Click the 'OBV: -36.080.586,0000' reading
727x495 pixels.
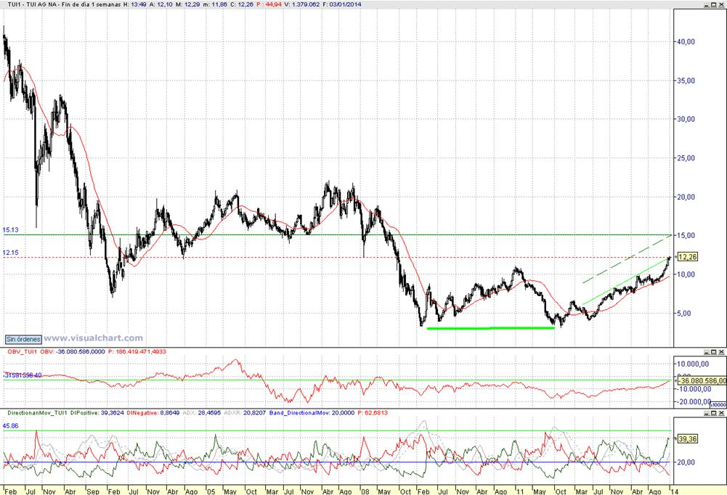click(73, 352)
